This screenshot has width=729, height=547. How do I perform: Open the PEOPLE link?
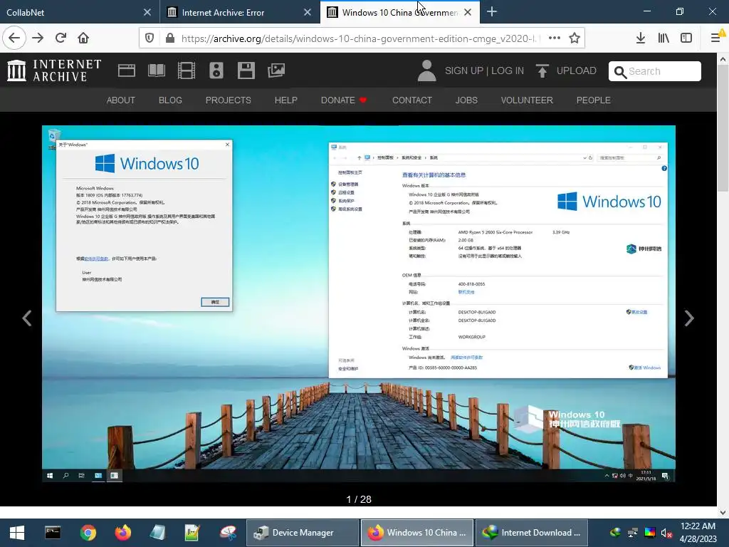[593, 100]
